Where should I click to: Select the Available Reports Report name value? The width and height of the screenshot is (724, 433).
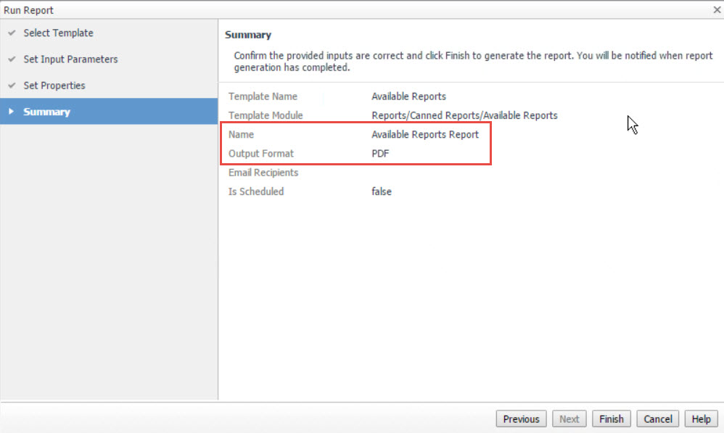(x=424, y=135)
